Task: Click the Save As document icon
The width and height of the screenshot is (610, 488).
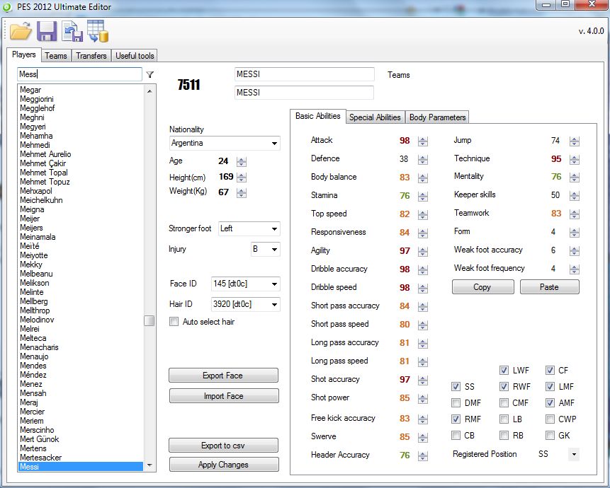Action: pyautogui.click(x=72, y=31)
